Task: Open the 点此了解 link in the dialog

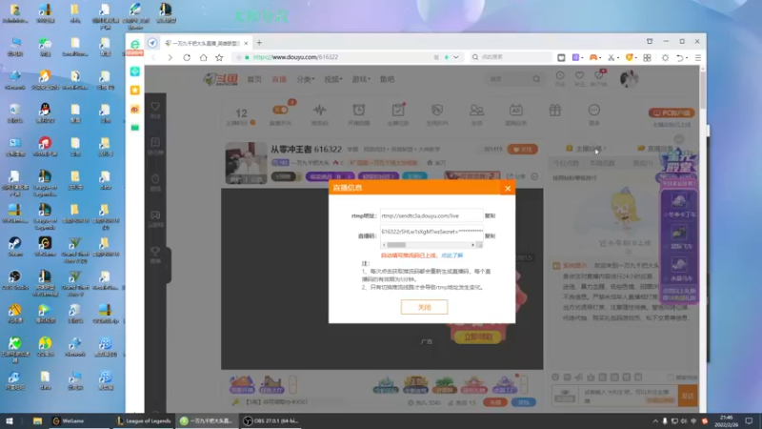Action: pos(451,255)
